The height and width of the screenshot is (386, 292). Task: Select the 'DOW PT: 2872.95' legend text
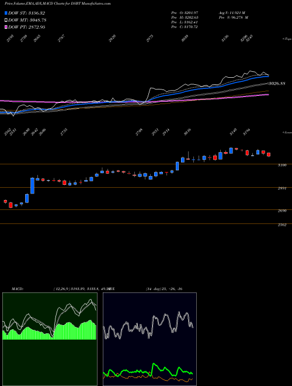(26, 27)
